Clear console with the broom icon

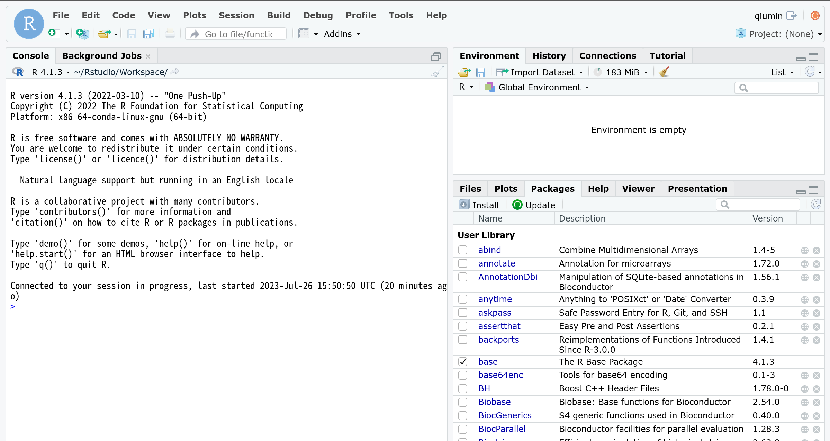tap(437, 72)
